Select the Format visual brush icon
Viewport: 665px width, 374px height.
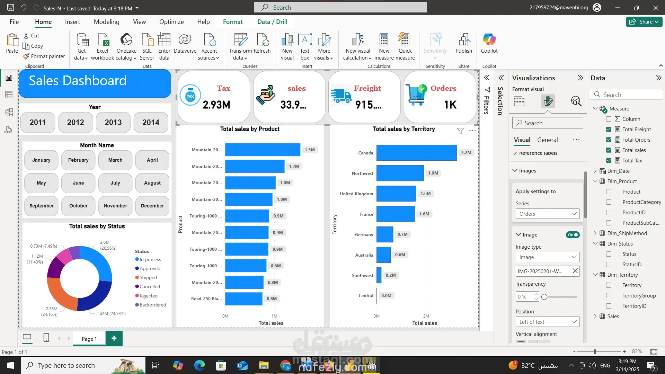pyautogui.click(x=548, y=101)
